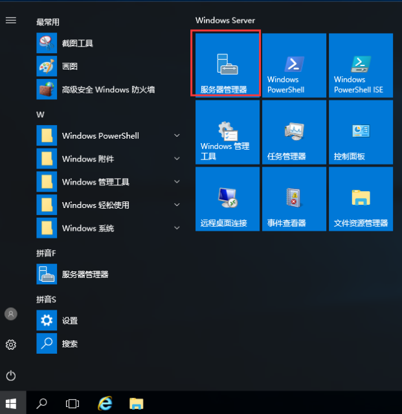Open the 截图工具 snipping tool icon

tap(47, 43)
